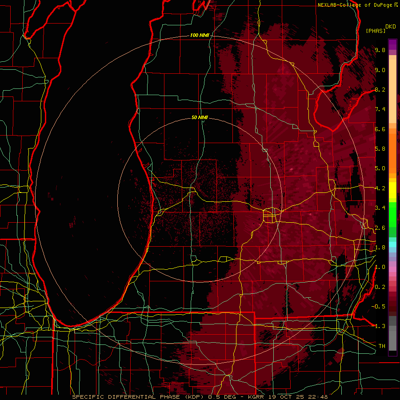This screenshot has width=400, height=400.
Task: Pick the cyan segment of color bar
Action: click(392, 244)
